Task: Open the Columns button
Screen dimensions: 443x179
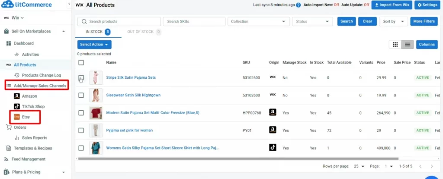Action: pyautogui.click(x=427, y=45)
